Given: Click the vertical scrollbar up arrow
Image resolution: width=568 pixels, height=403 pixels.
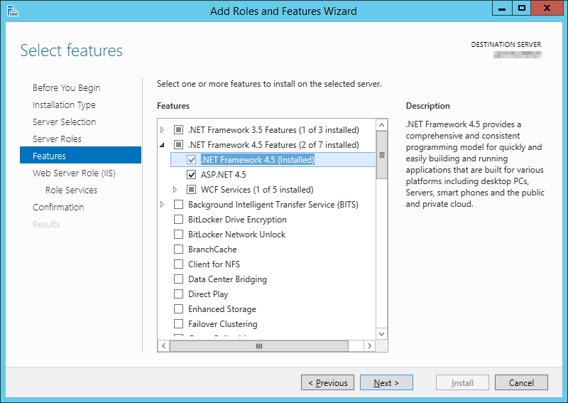Looking at the screenshot, I should pyautogui.click(x=381, y=125).
